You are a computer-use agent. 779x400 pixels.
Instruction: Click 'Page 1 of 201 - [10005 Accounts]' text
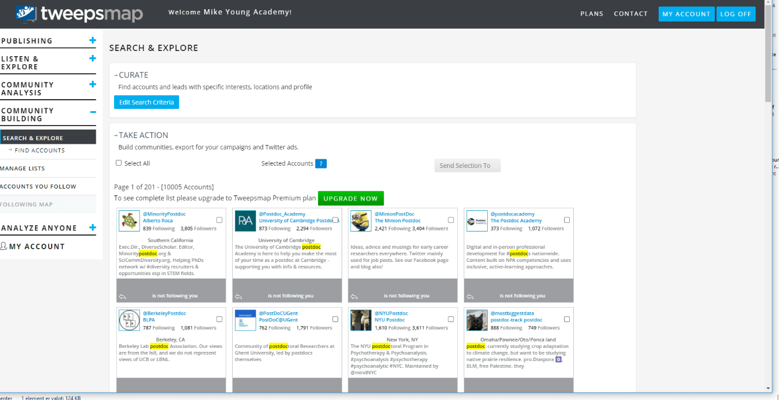pyautogui.click(x=164, y=187)
